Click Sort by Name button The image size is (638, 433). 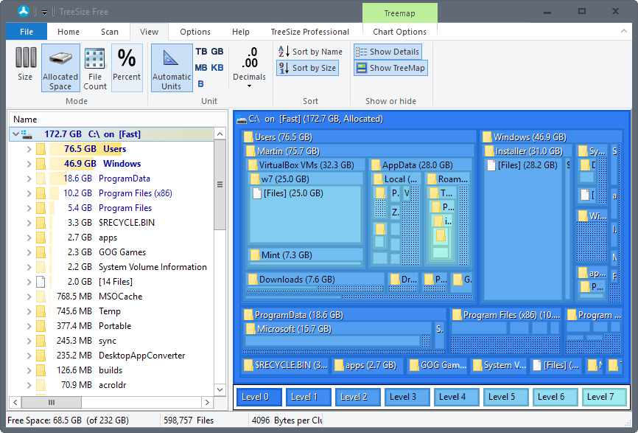pos(310,52)
